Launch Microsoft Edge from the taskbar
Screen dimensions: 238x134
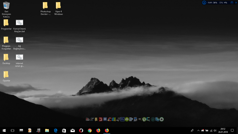[56, 130]
